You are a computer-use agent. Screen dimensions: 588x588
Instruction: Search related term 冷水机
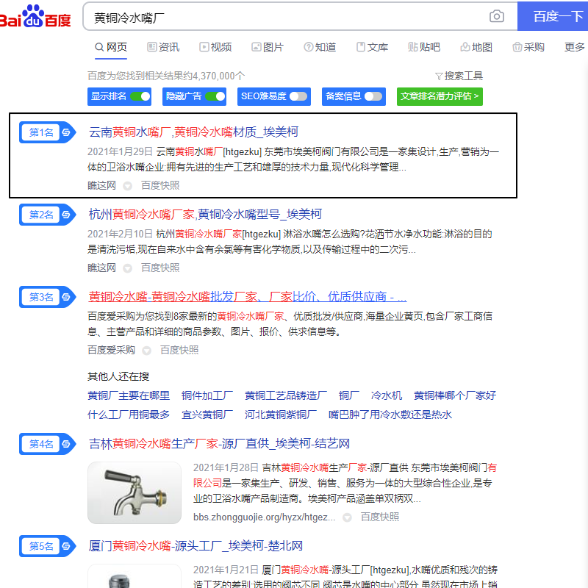(x=387, y=395)
